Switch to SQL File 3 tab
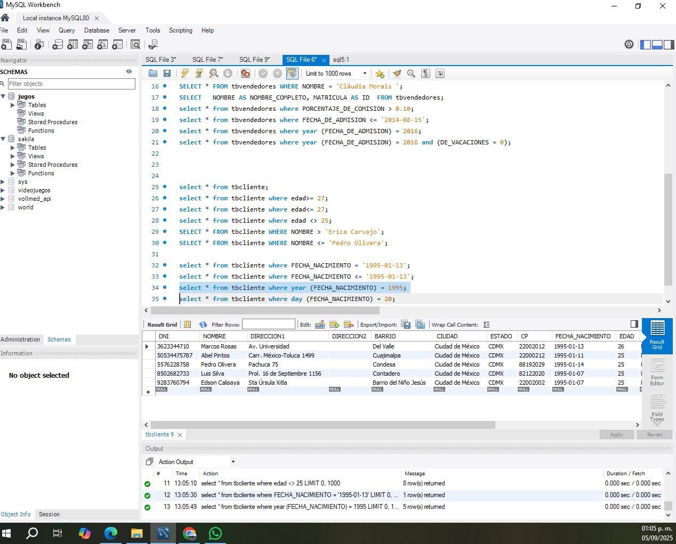 click(161, 60)
